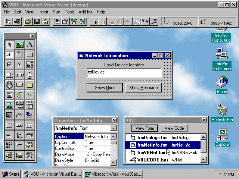Click the View Code button

(174, 128)
